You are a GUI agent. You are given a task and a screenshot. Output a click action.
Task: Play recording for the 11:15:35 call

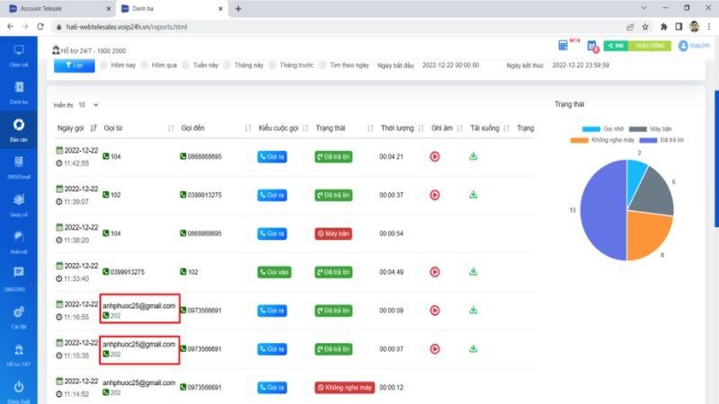(x=435, y=349)
